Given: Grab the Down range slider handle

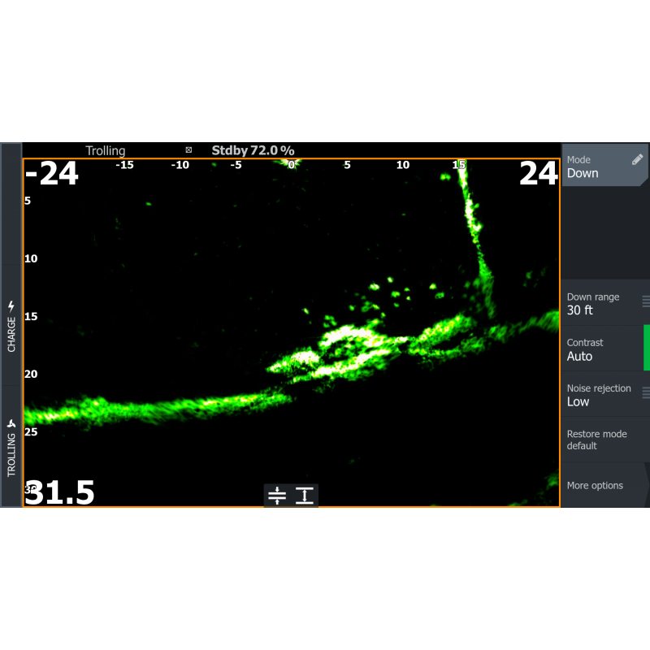Looking at the screenshot, I should pyautogui.click(x=646, y=301).
